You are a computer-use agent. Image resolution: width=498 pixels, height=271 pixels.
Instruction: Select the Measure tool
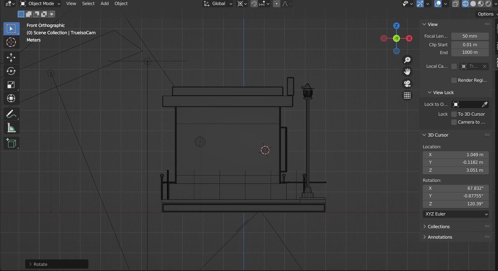click(11, 127)
